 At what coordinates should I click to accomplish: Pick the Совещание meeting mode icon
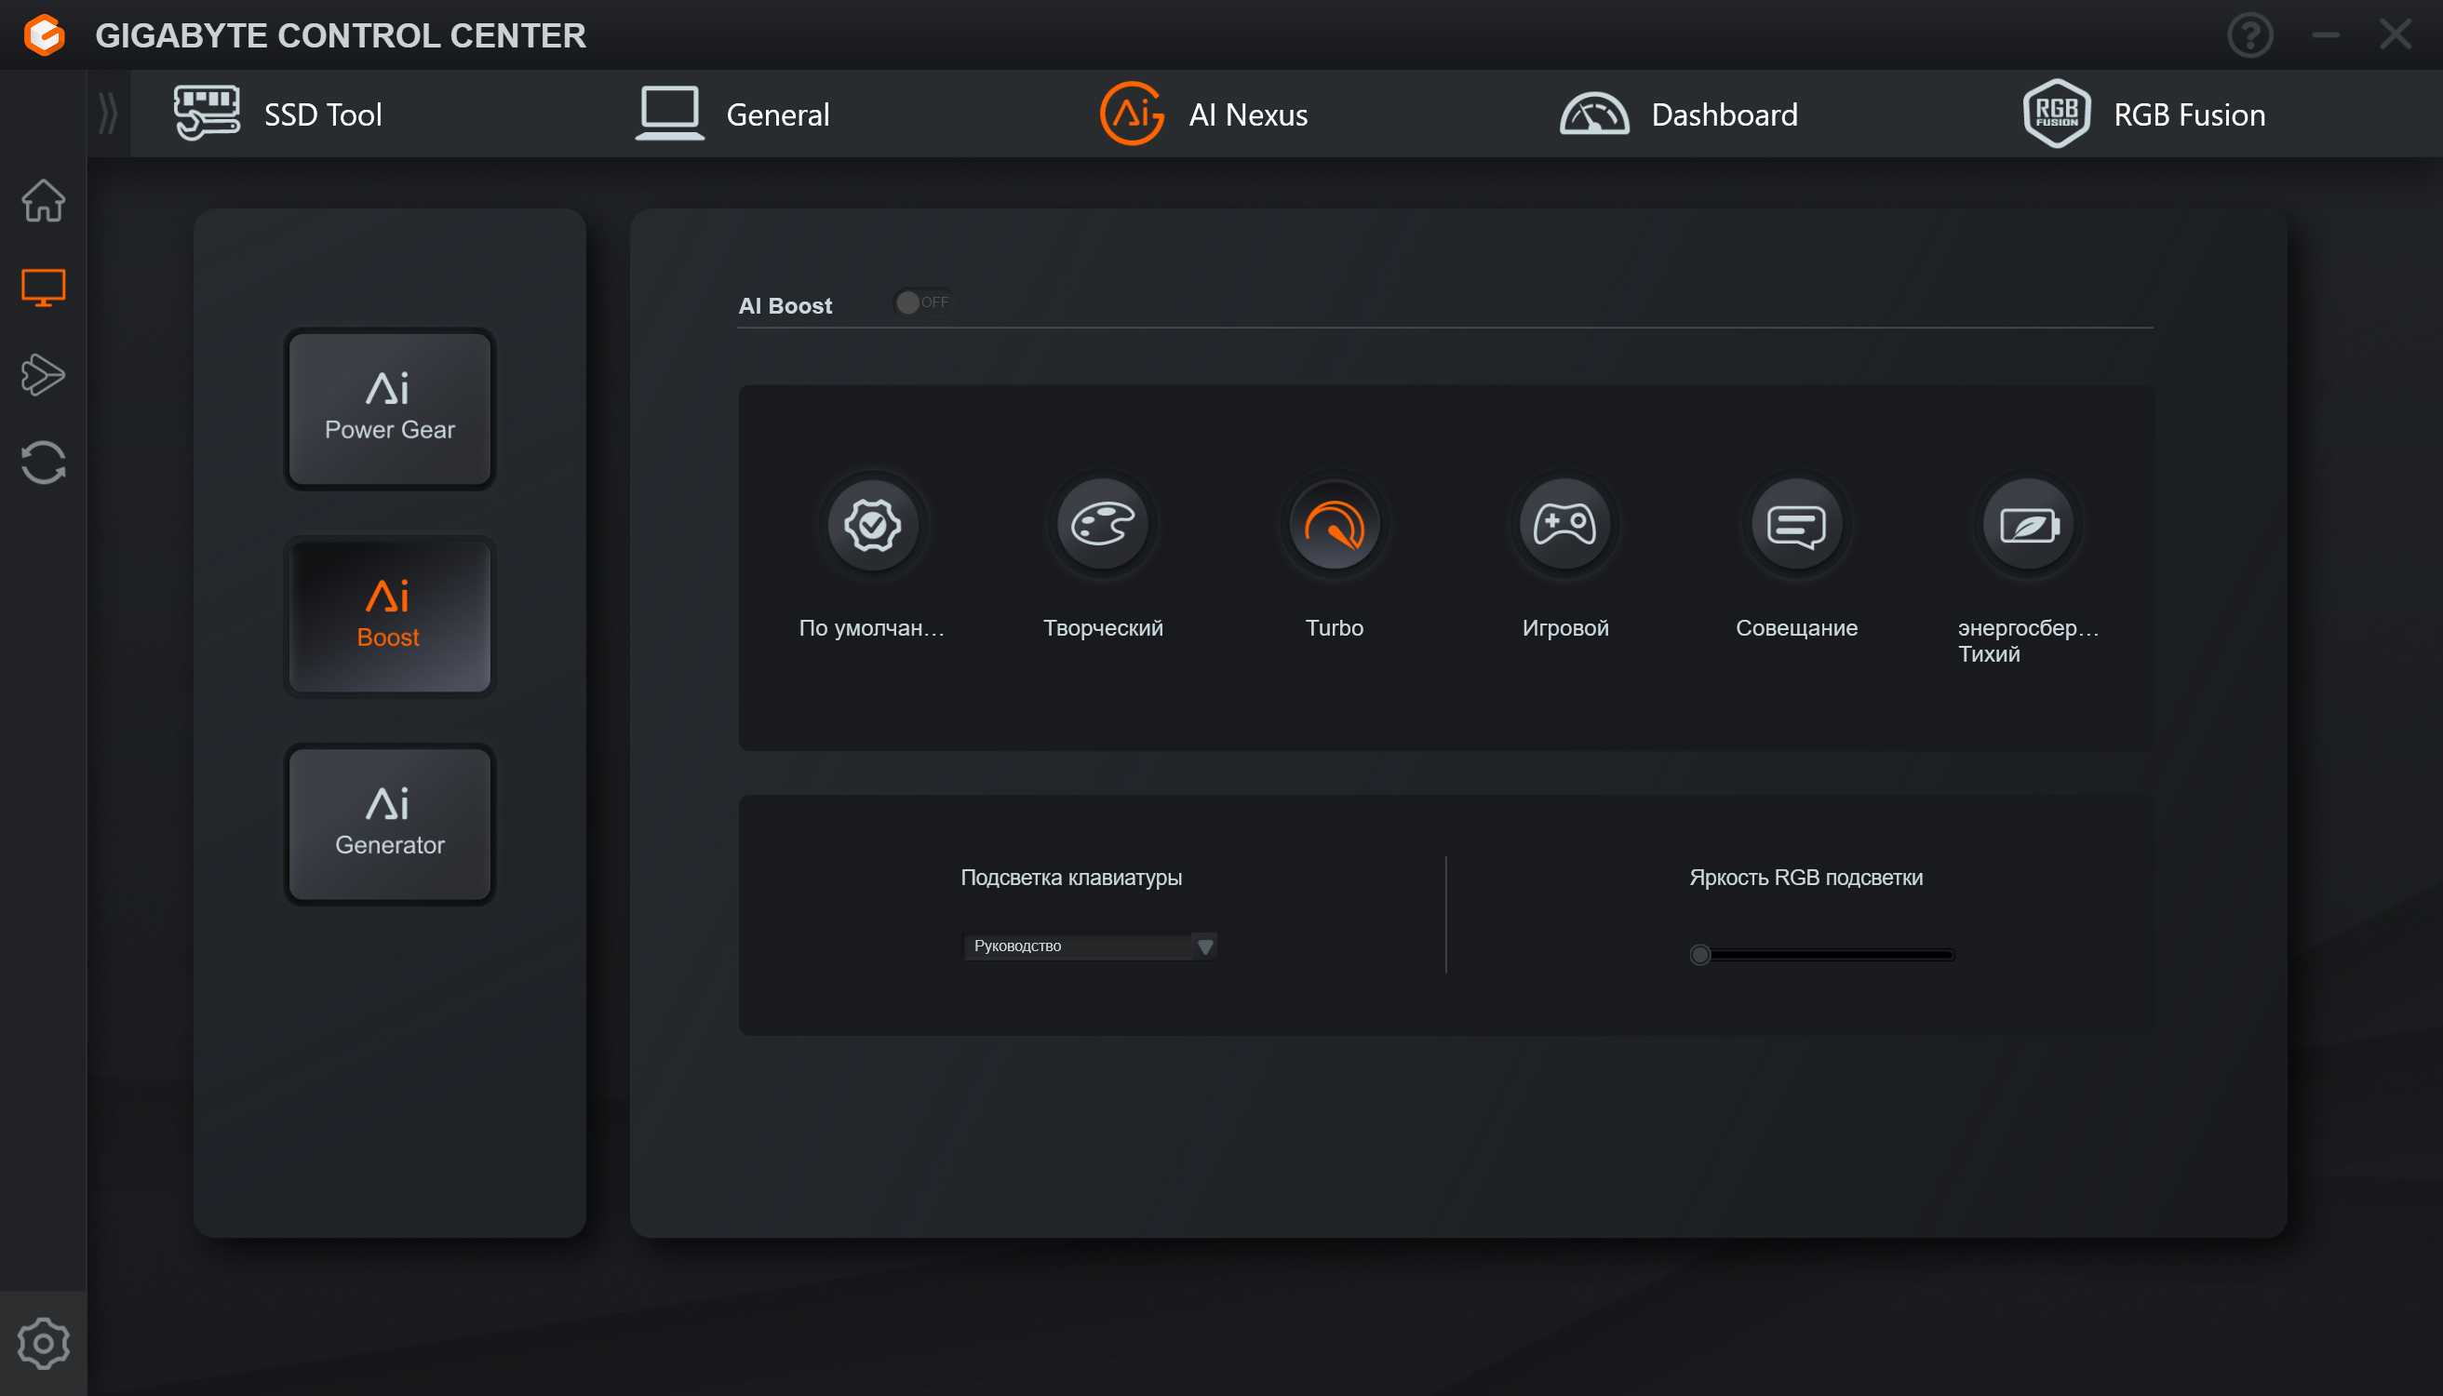tap(1796, 525)
